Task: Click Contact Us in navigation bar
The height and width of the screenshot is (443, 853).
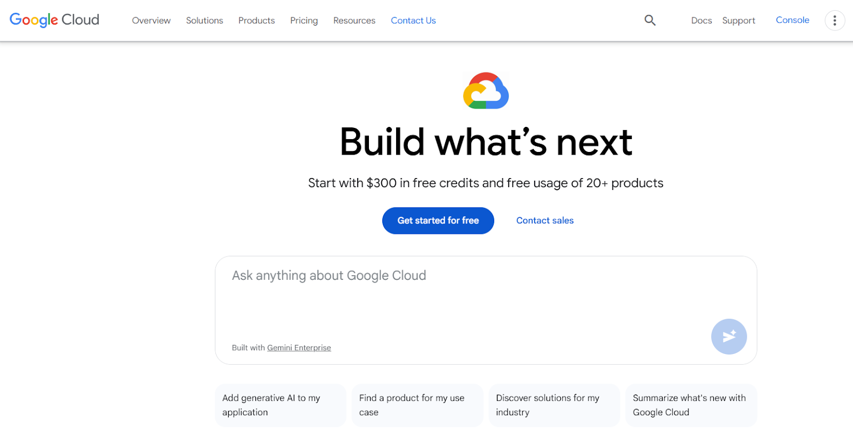Action: (x=413, y=20)
